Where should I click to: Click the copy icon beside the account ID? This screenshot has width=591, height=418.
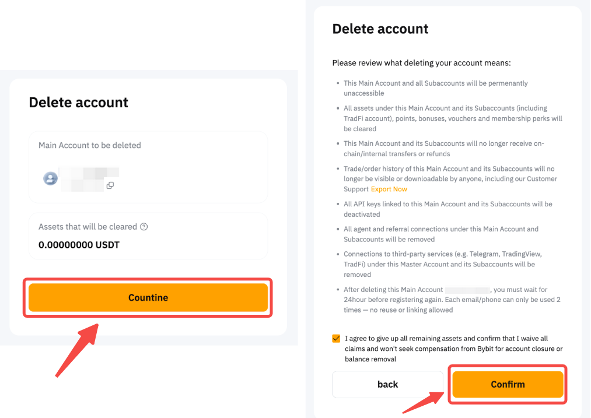coord(110,185)
